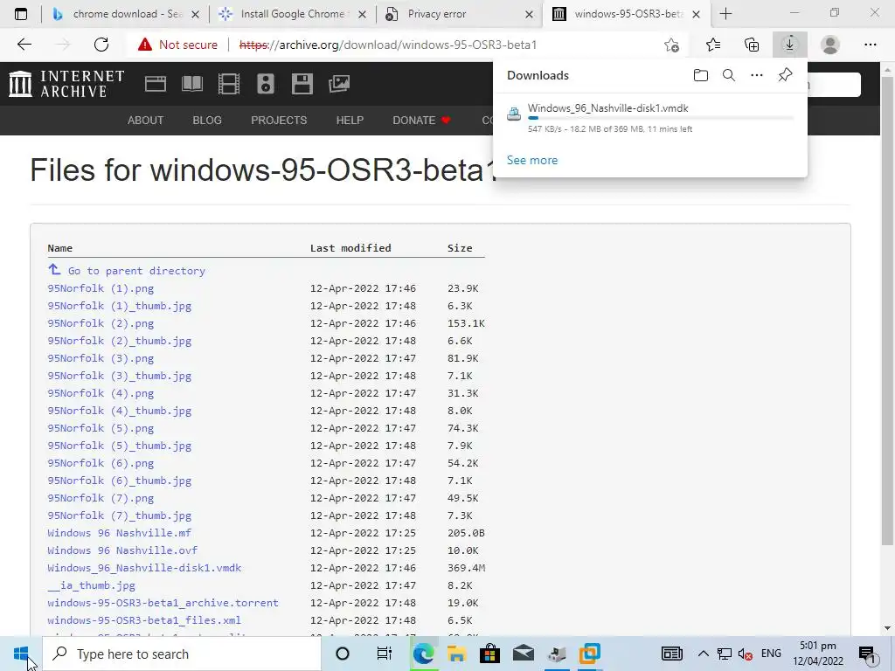This screenshot has width=895, height=671.
Task: Open 95Norfolk (1).png file link
Action: coord(101,288)
